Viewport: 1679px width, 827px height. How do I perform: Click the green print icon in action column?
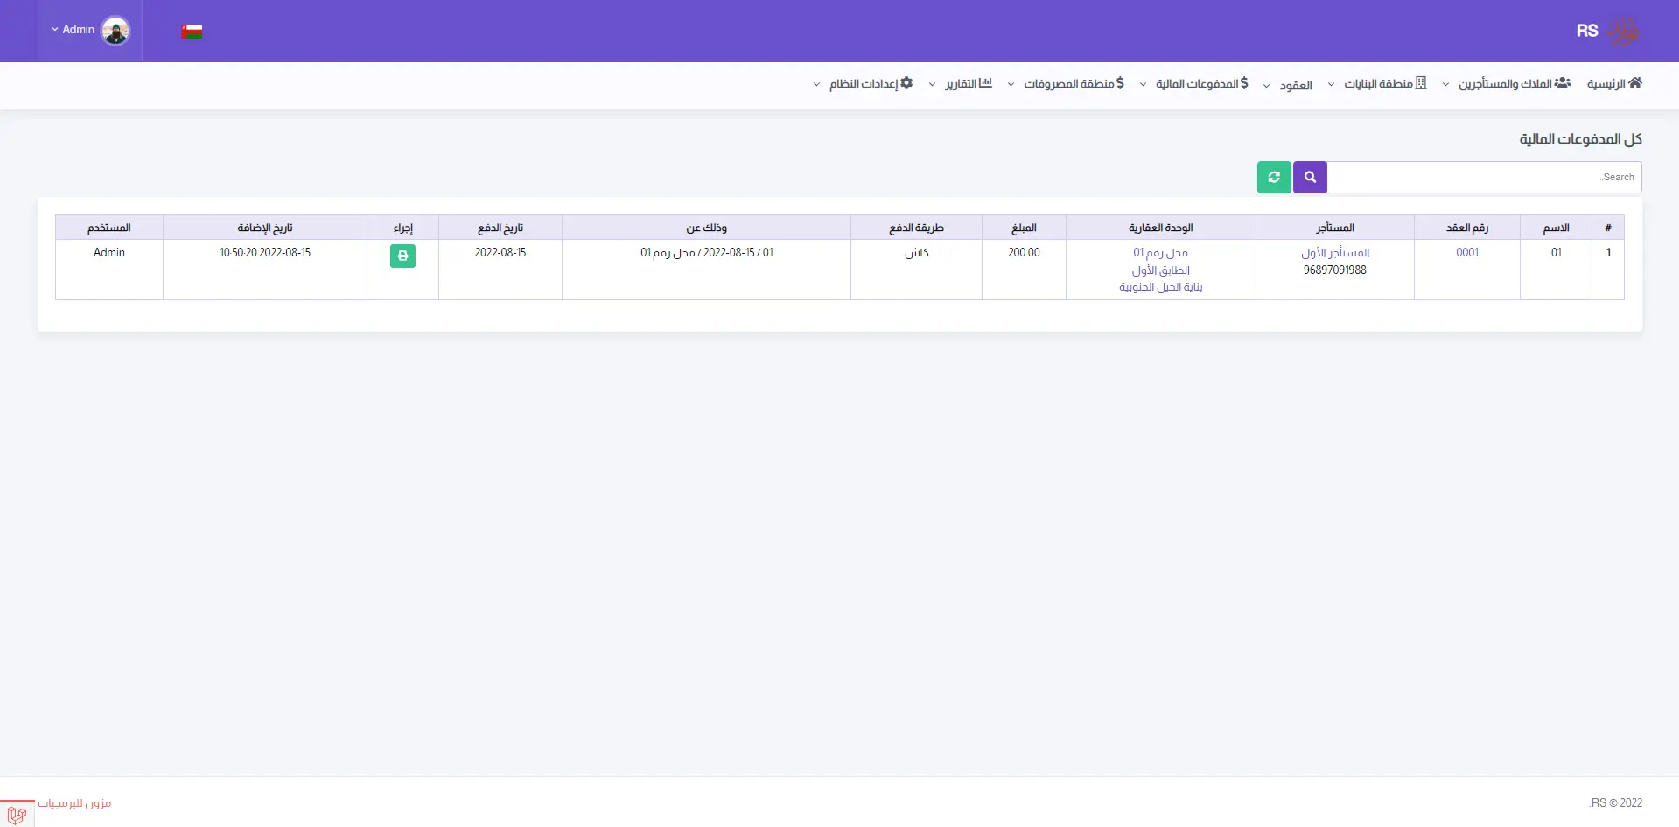pyautogui.click(x=402, y=256)
